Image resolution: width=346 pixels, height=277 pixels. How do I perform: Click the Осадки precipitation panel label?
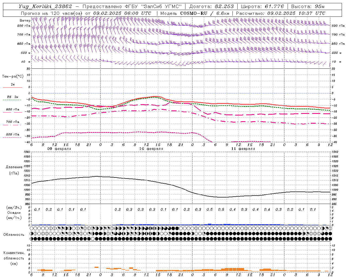pyautogui.click(x=14, y=213)
